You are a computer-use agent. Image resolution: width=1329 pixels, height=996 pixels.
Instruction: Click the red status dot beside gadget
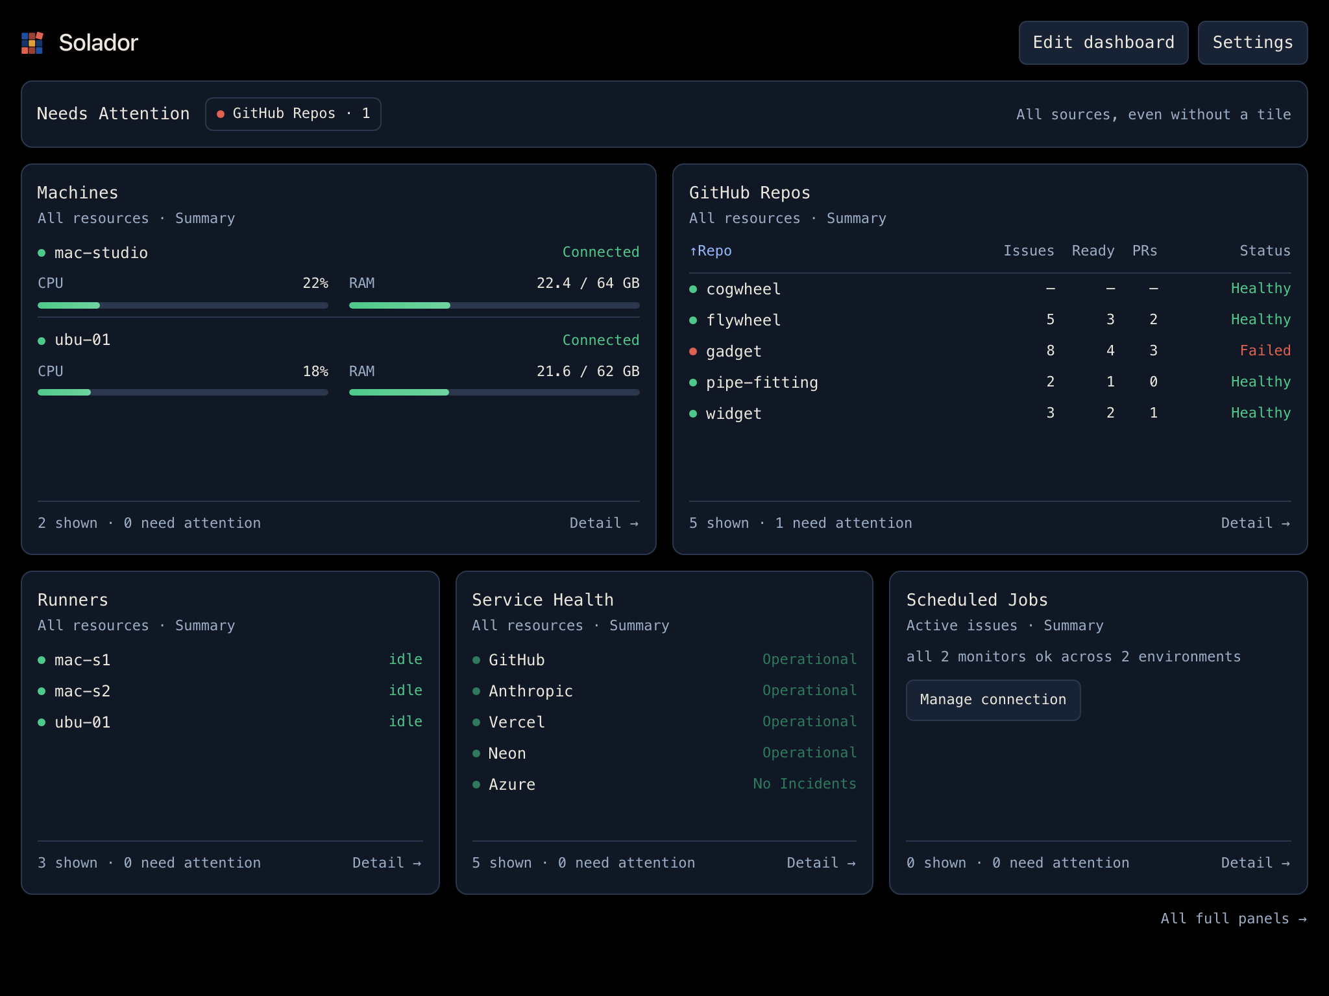(x=693, y=351)
